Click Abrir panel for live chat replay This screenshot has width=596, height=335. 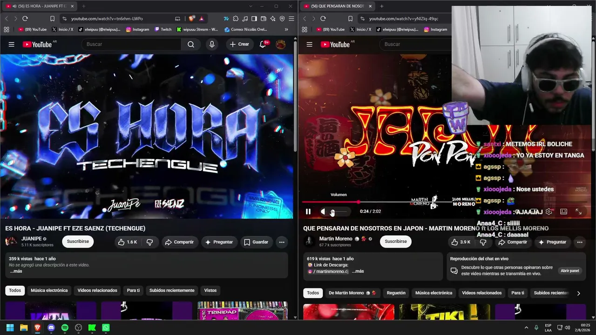(570, 271)
